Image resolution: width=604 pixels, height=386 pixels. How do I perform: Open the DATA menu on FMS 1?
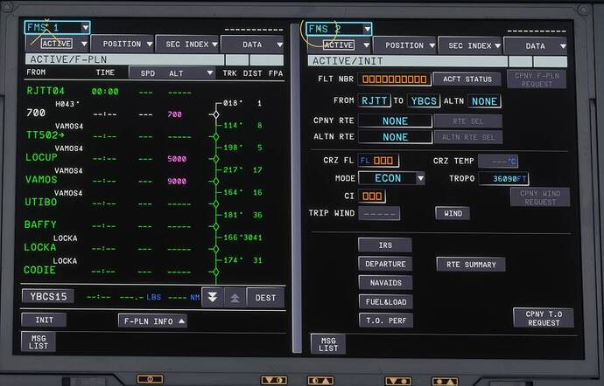coord(252,45)
